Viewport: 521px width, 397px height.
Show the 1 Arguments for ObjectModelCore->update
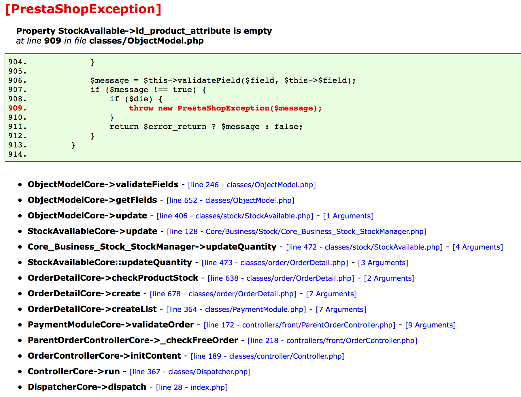tap(348, 216)
